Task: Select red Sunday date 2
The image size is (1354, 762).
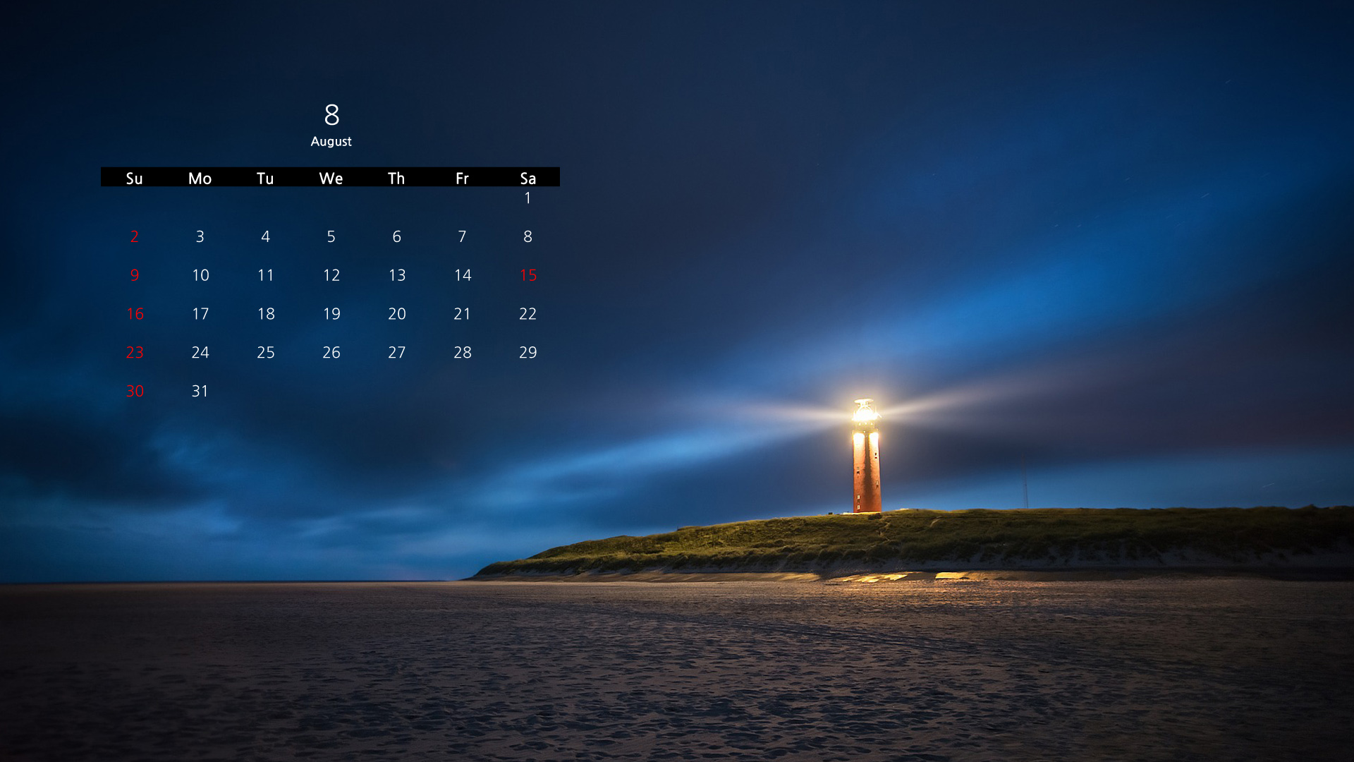Action: (134, 236)
